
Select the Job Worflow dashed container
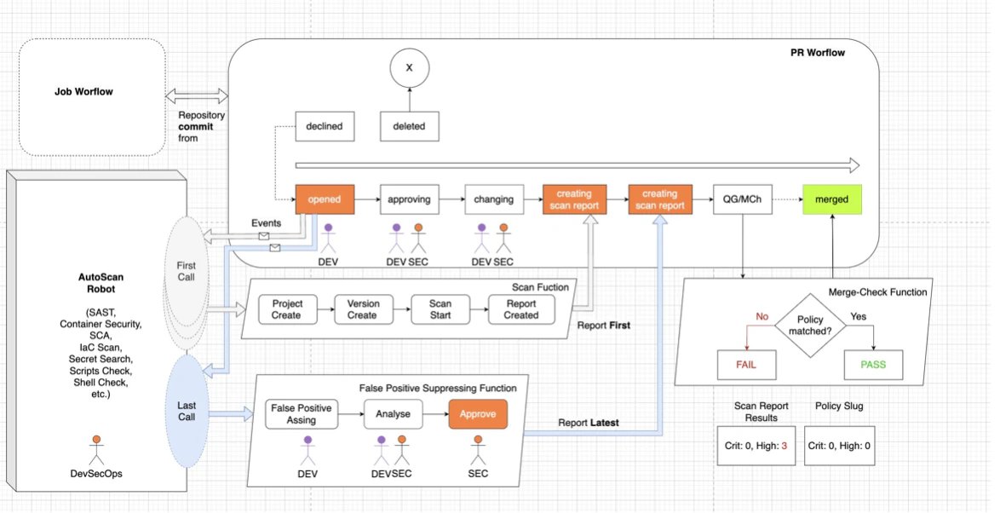point(93,97)
